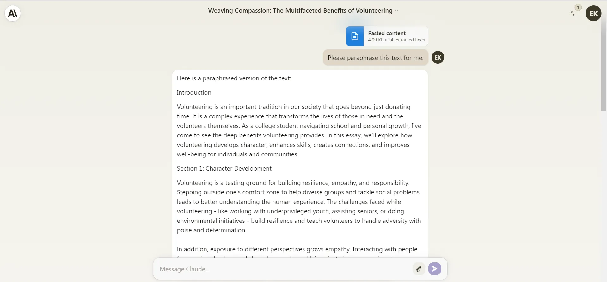607x282 pixels.
Task: Click the document icon on the Pasted content chip
Action: pos(355,36)
